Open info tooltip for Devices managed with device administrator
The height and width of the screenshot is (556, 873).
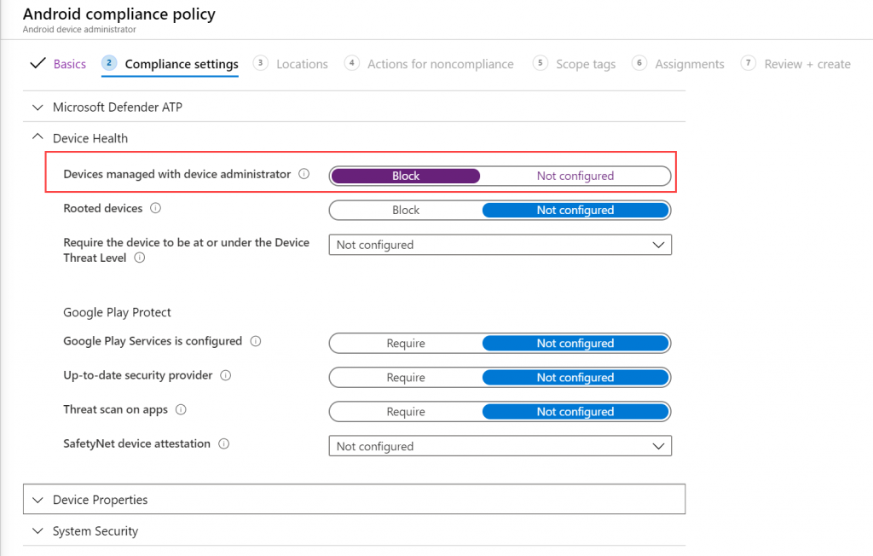click(304, 174)
